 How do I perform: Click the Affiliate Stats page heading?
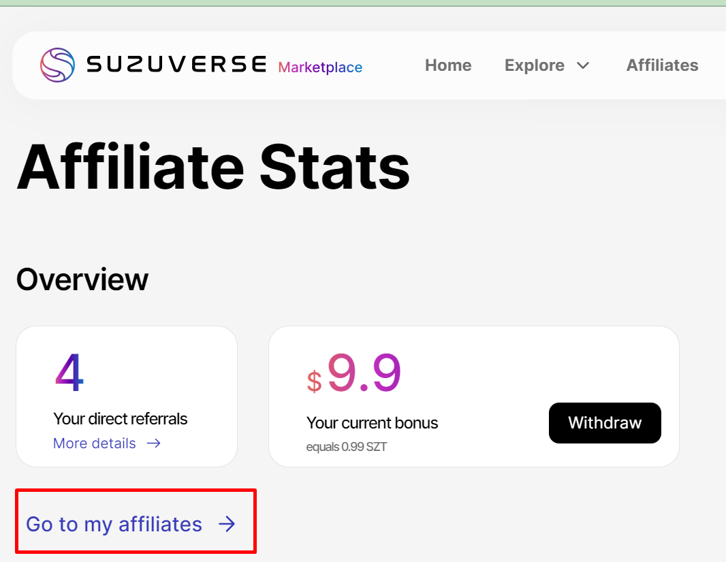[x=213, y=167]
